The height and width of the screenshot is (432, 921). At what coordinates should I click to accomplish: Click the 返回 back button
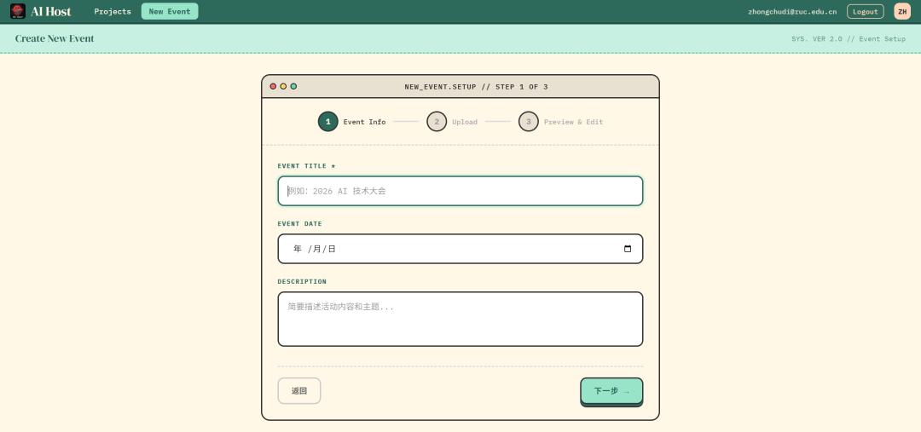pos(298,390)
